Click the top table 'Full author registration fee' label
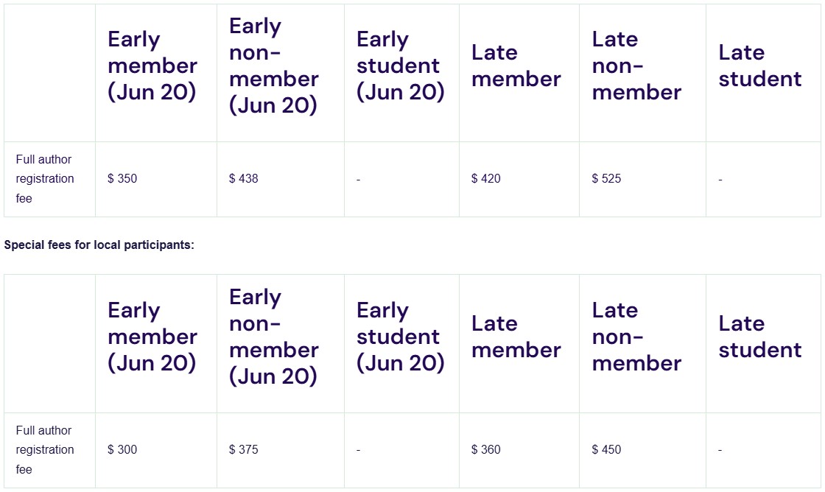This screenshot has width=825, height=492. point(45,179)
